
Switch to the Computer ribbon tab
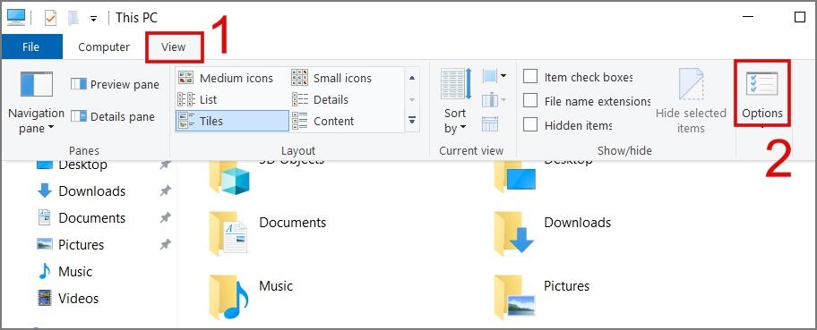pyautogui.click(x=104, y=47)
